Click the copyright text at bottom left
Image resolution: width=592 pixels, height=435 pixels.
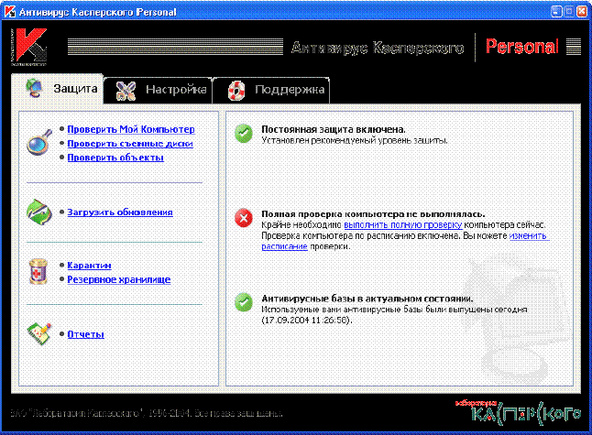147,413
